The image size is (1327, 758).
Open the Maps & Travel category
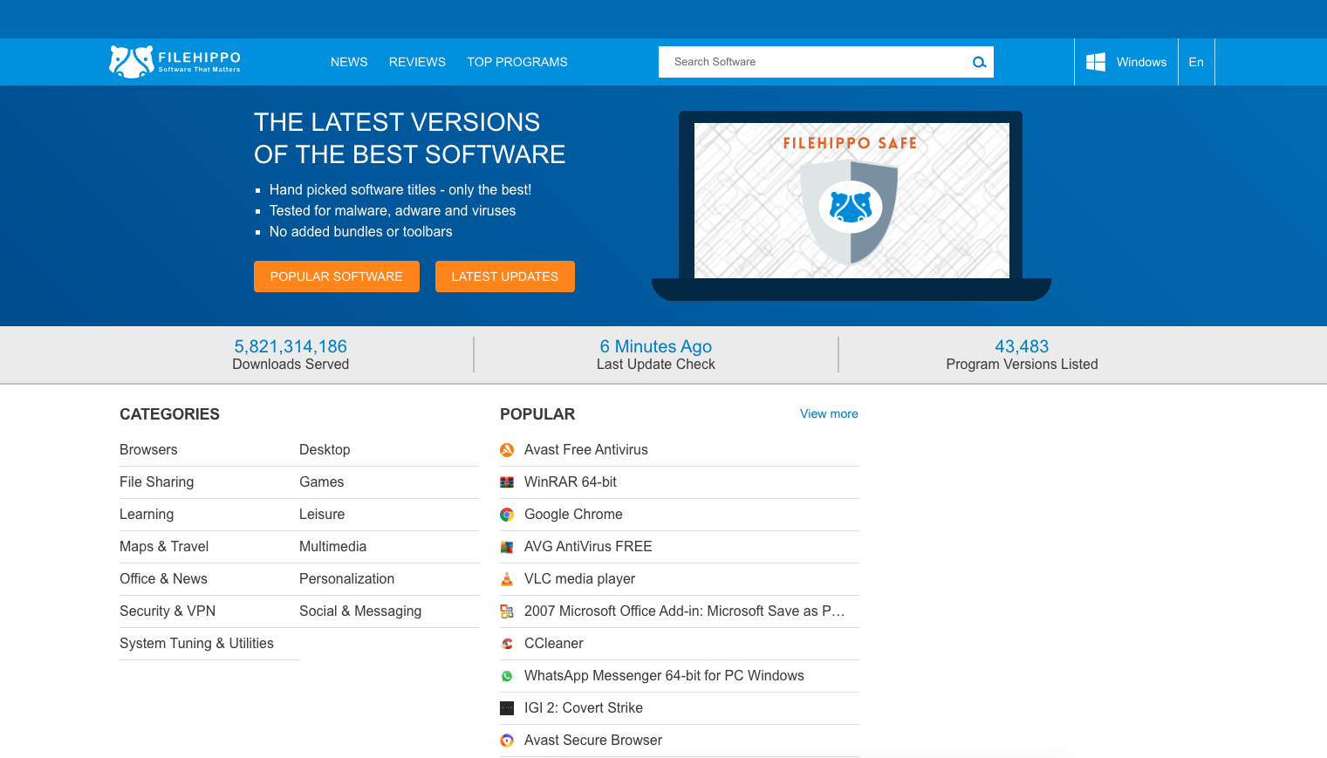click(164, 547)
